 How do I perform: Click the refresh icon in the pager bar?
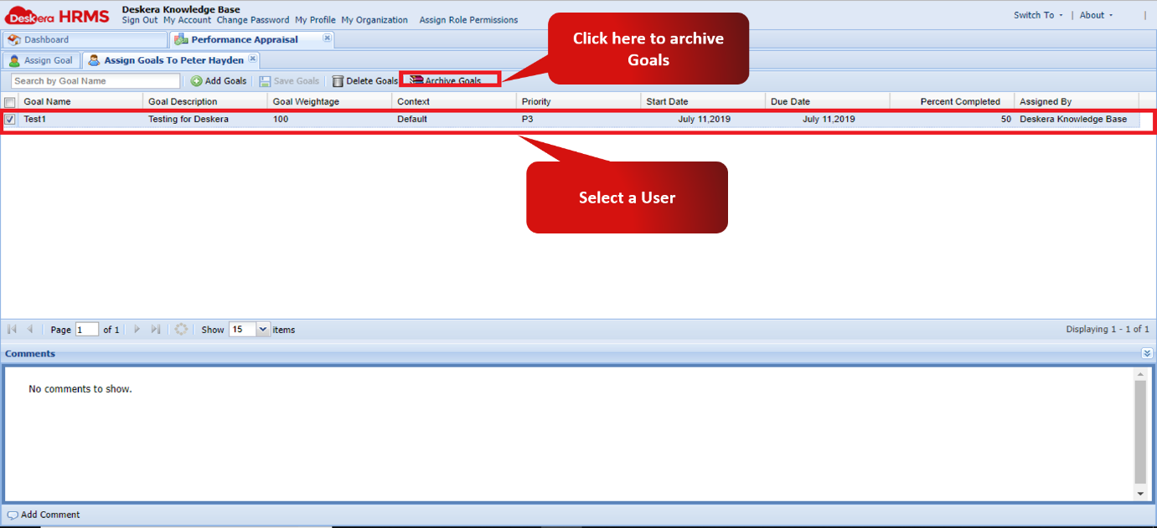point(181,329)
